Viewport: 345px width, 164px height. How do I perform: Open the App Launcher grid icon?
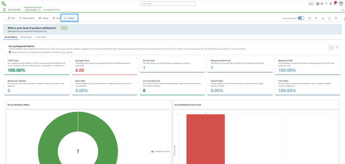click(4, 9)
